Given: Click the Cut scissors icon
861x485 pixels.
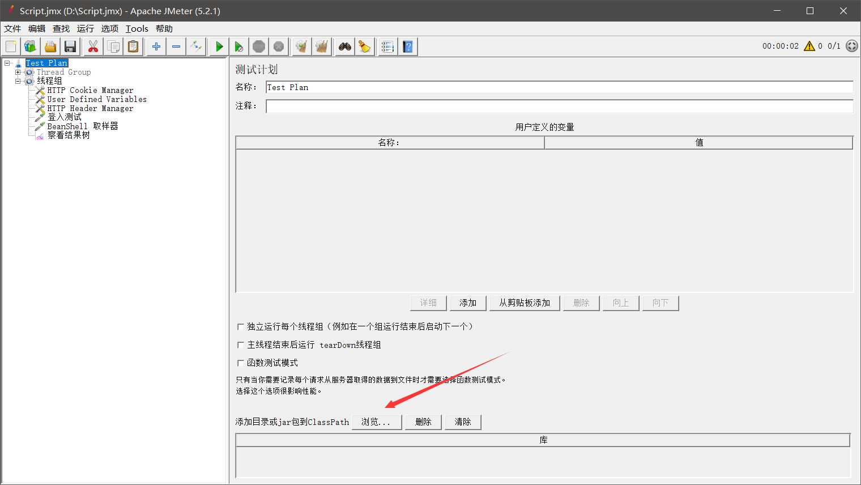Looking at the screenshot, I should pyautogui.click(x=93, y=46).
